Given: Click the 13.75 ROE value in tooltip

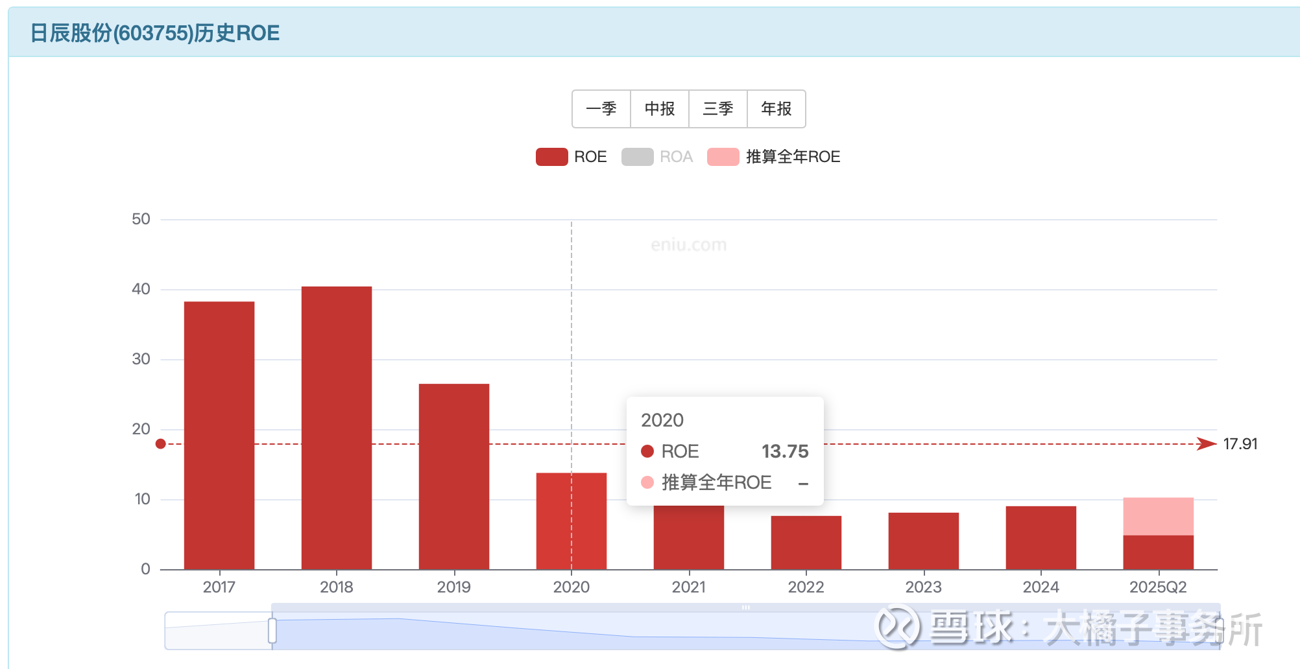Looking at the screenshot, I should [785, 451].
